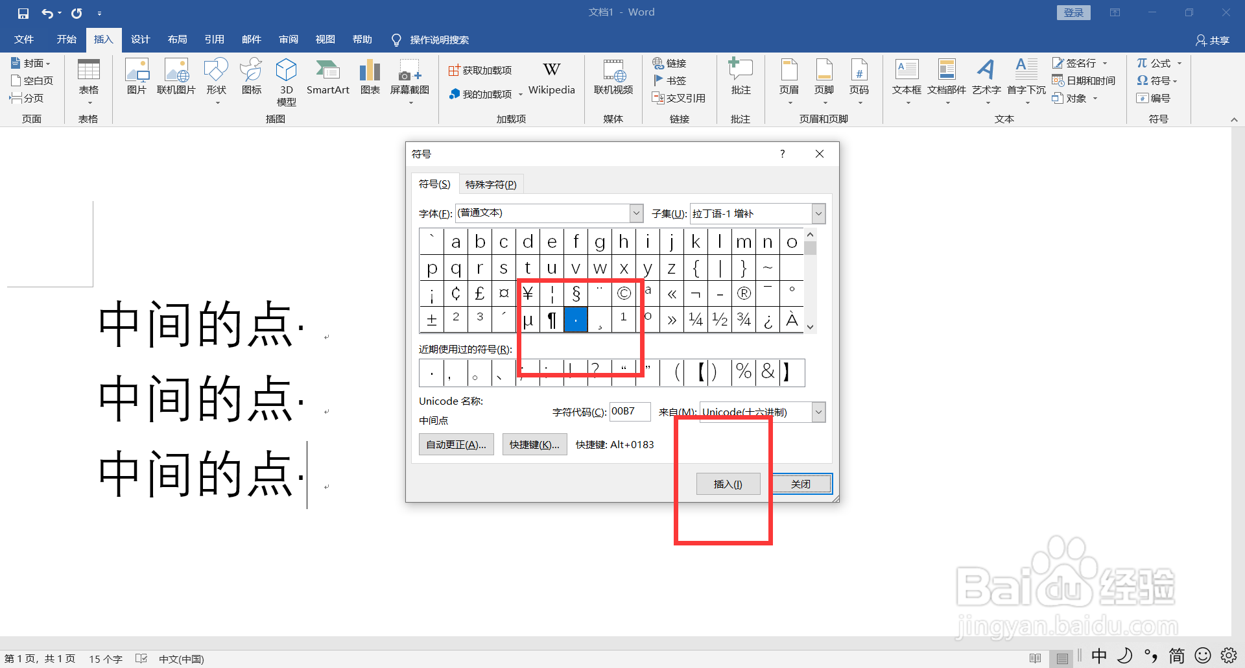The height and width of the screenshot is (668, 1245).
Task: Open 艺术字 WordArt gallery
Action: click(986, 81)
